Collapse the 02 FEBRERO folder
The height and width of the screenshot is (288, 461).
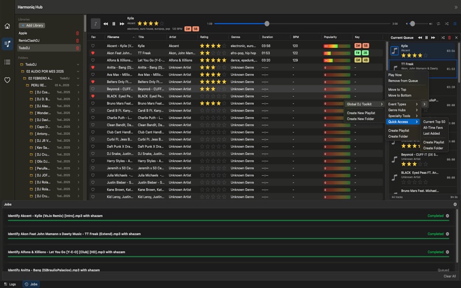click(78, 78)
